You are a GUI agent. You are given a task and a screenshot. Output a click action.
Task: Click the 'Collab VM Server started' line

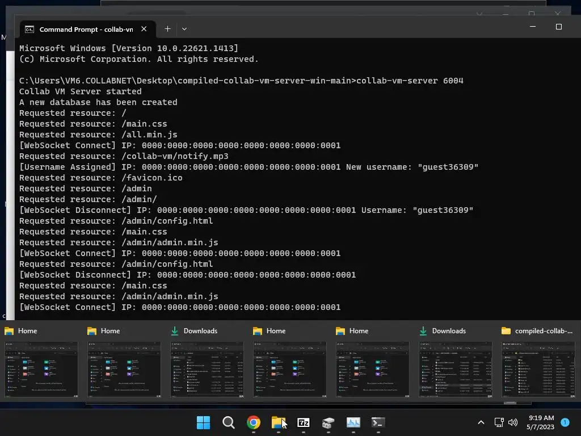[81, 91]
